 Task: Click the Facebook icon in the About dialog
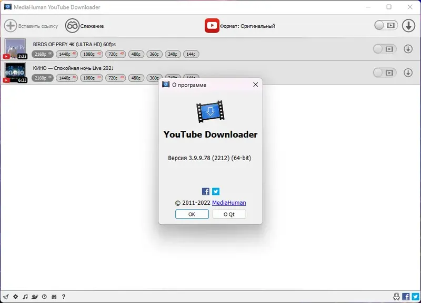[205, 191]
